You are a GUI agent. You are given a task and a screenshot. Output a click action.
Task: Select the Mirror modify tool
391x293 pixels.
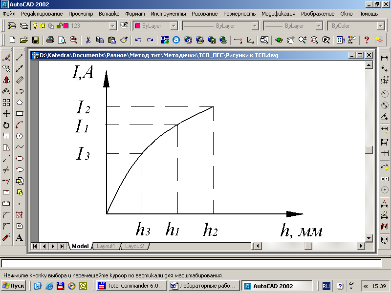(x=6, y=80)
